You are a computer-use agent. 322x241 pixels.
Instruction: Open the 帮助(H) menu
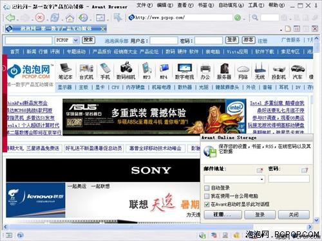click(277, 5)
